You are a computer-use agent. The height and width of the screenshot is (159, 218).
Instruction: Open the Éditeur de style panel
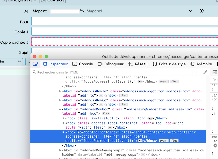pos(169,64)
